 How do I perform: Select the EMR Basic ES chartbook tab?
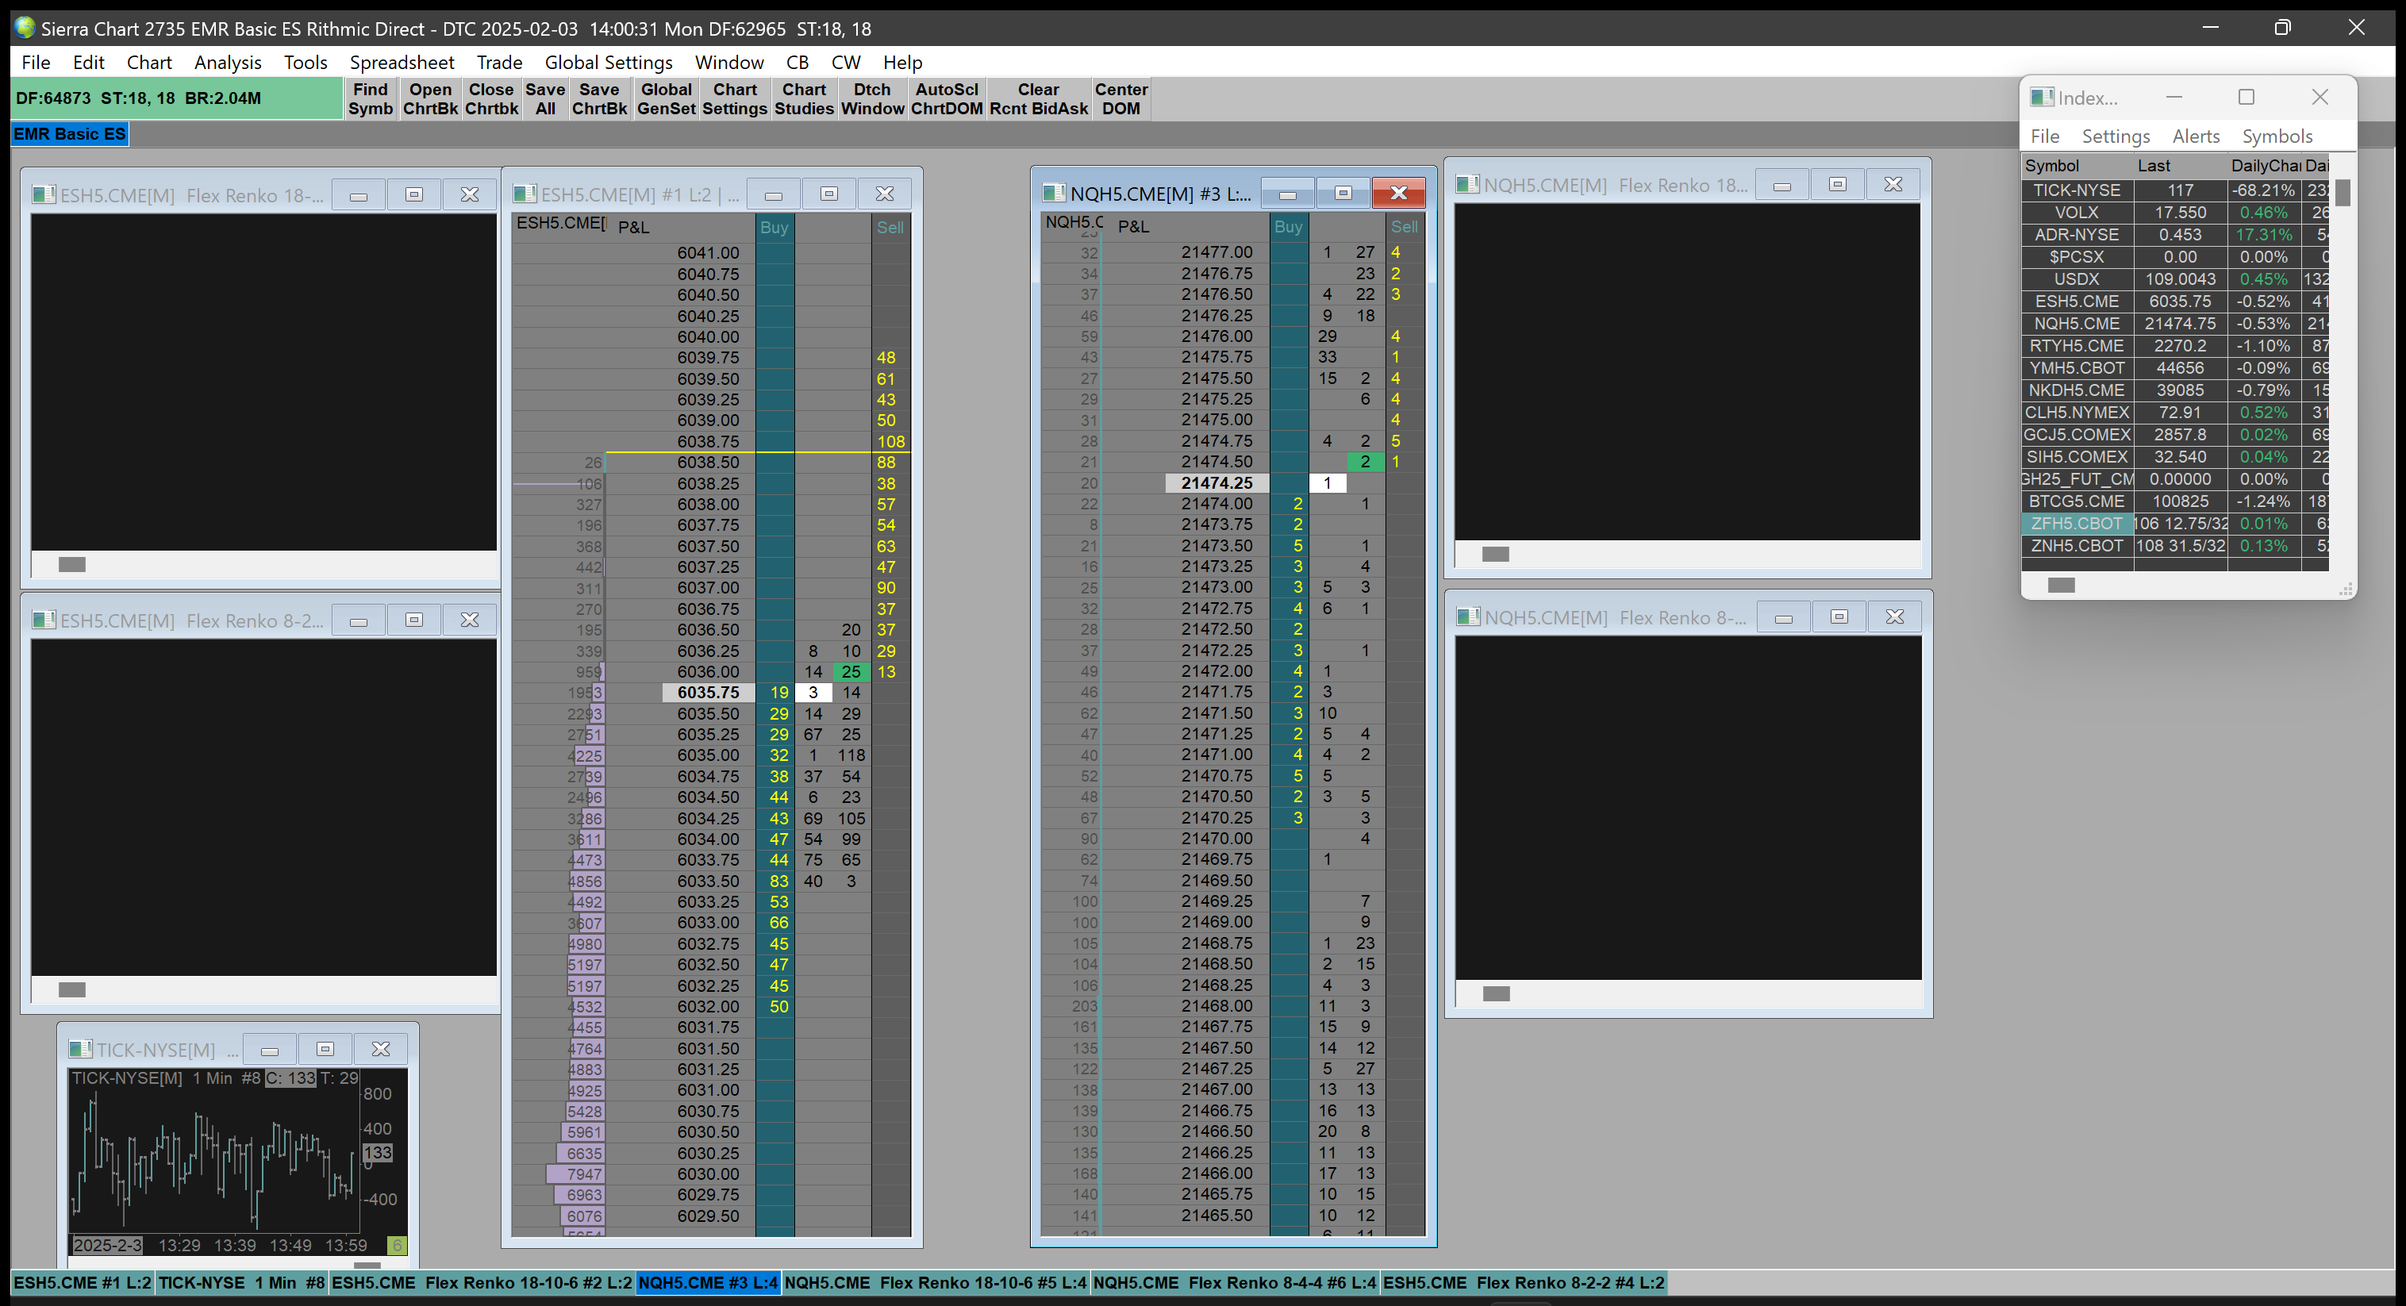[69, 133]
